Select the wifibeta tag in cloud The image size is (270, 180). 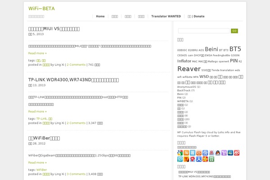pos(187,77)
